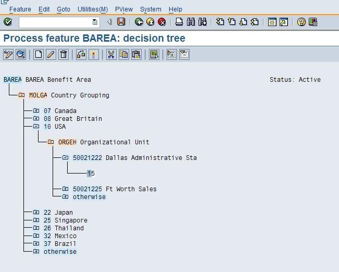339x272 pixels.
Task: Expand the 22 Japan node
Action: click(36, 212)
